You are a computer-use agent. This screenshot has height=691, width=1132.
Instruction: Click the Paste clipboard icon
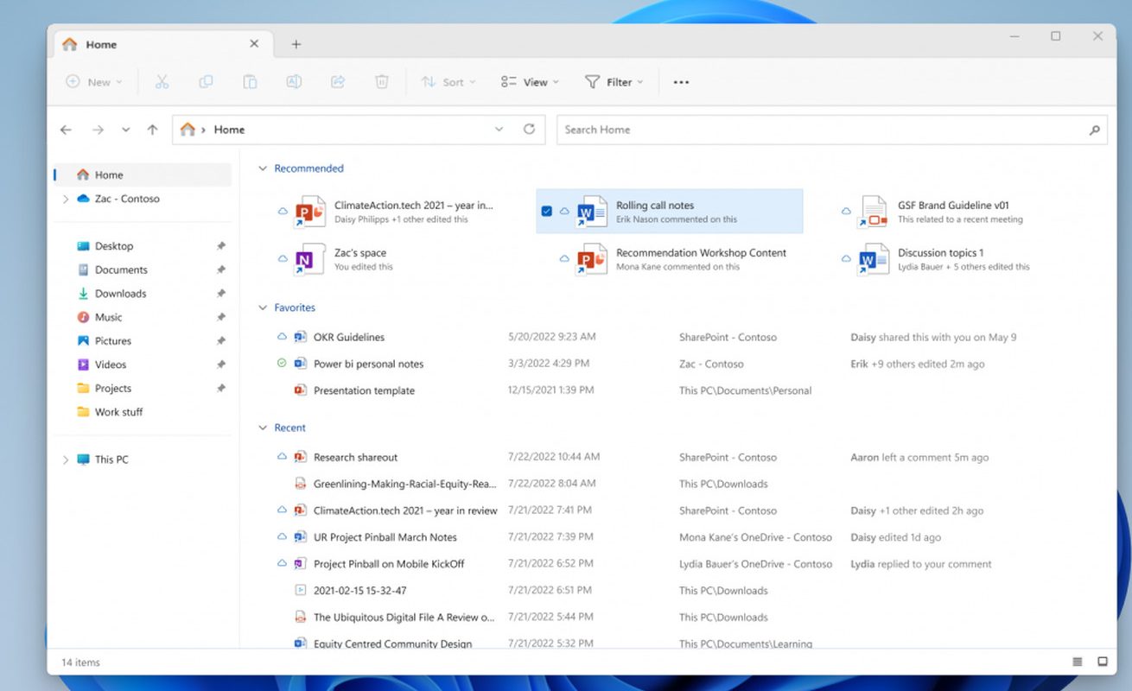[x=250, y=82]
